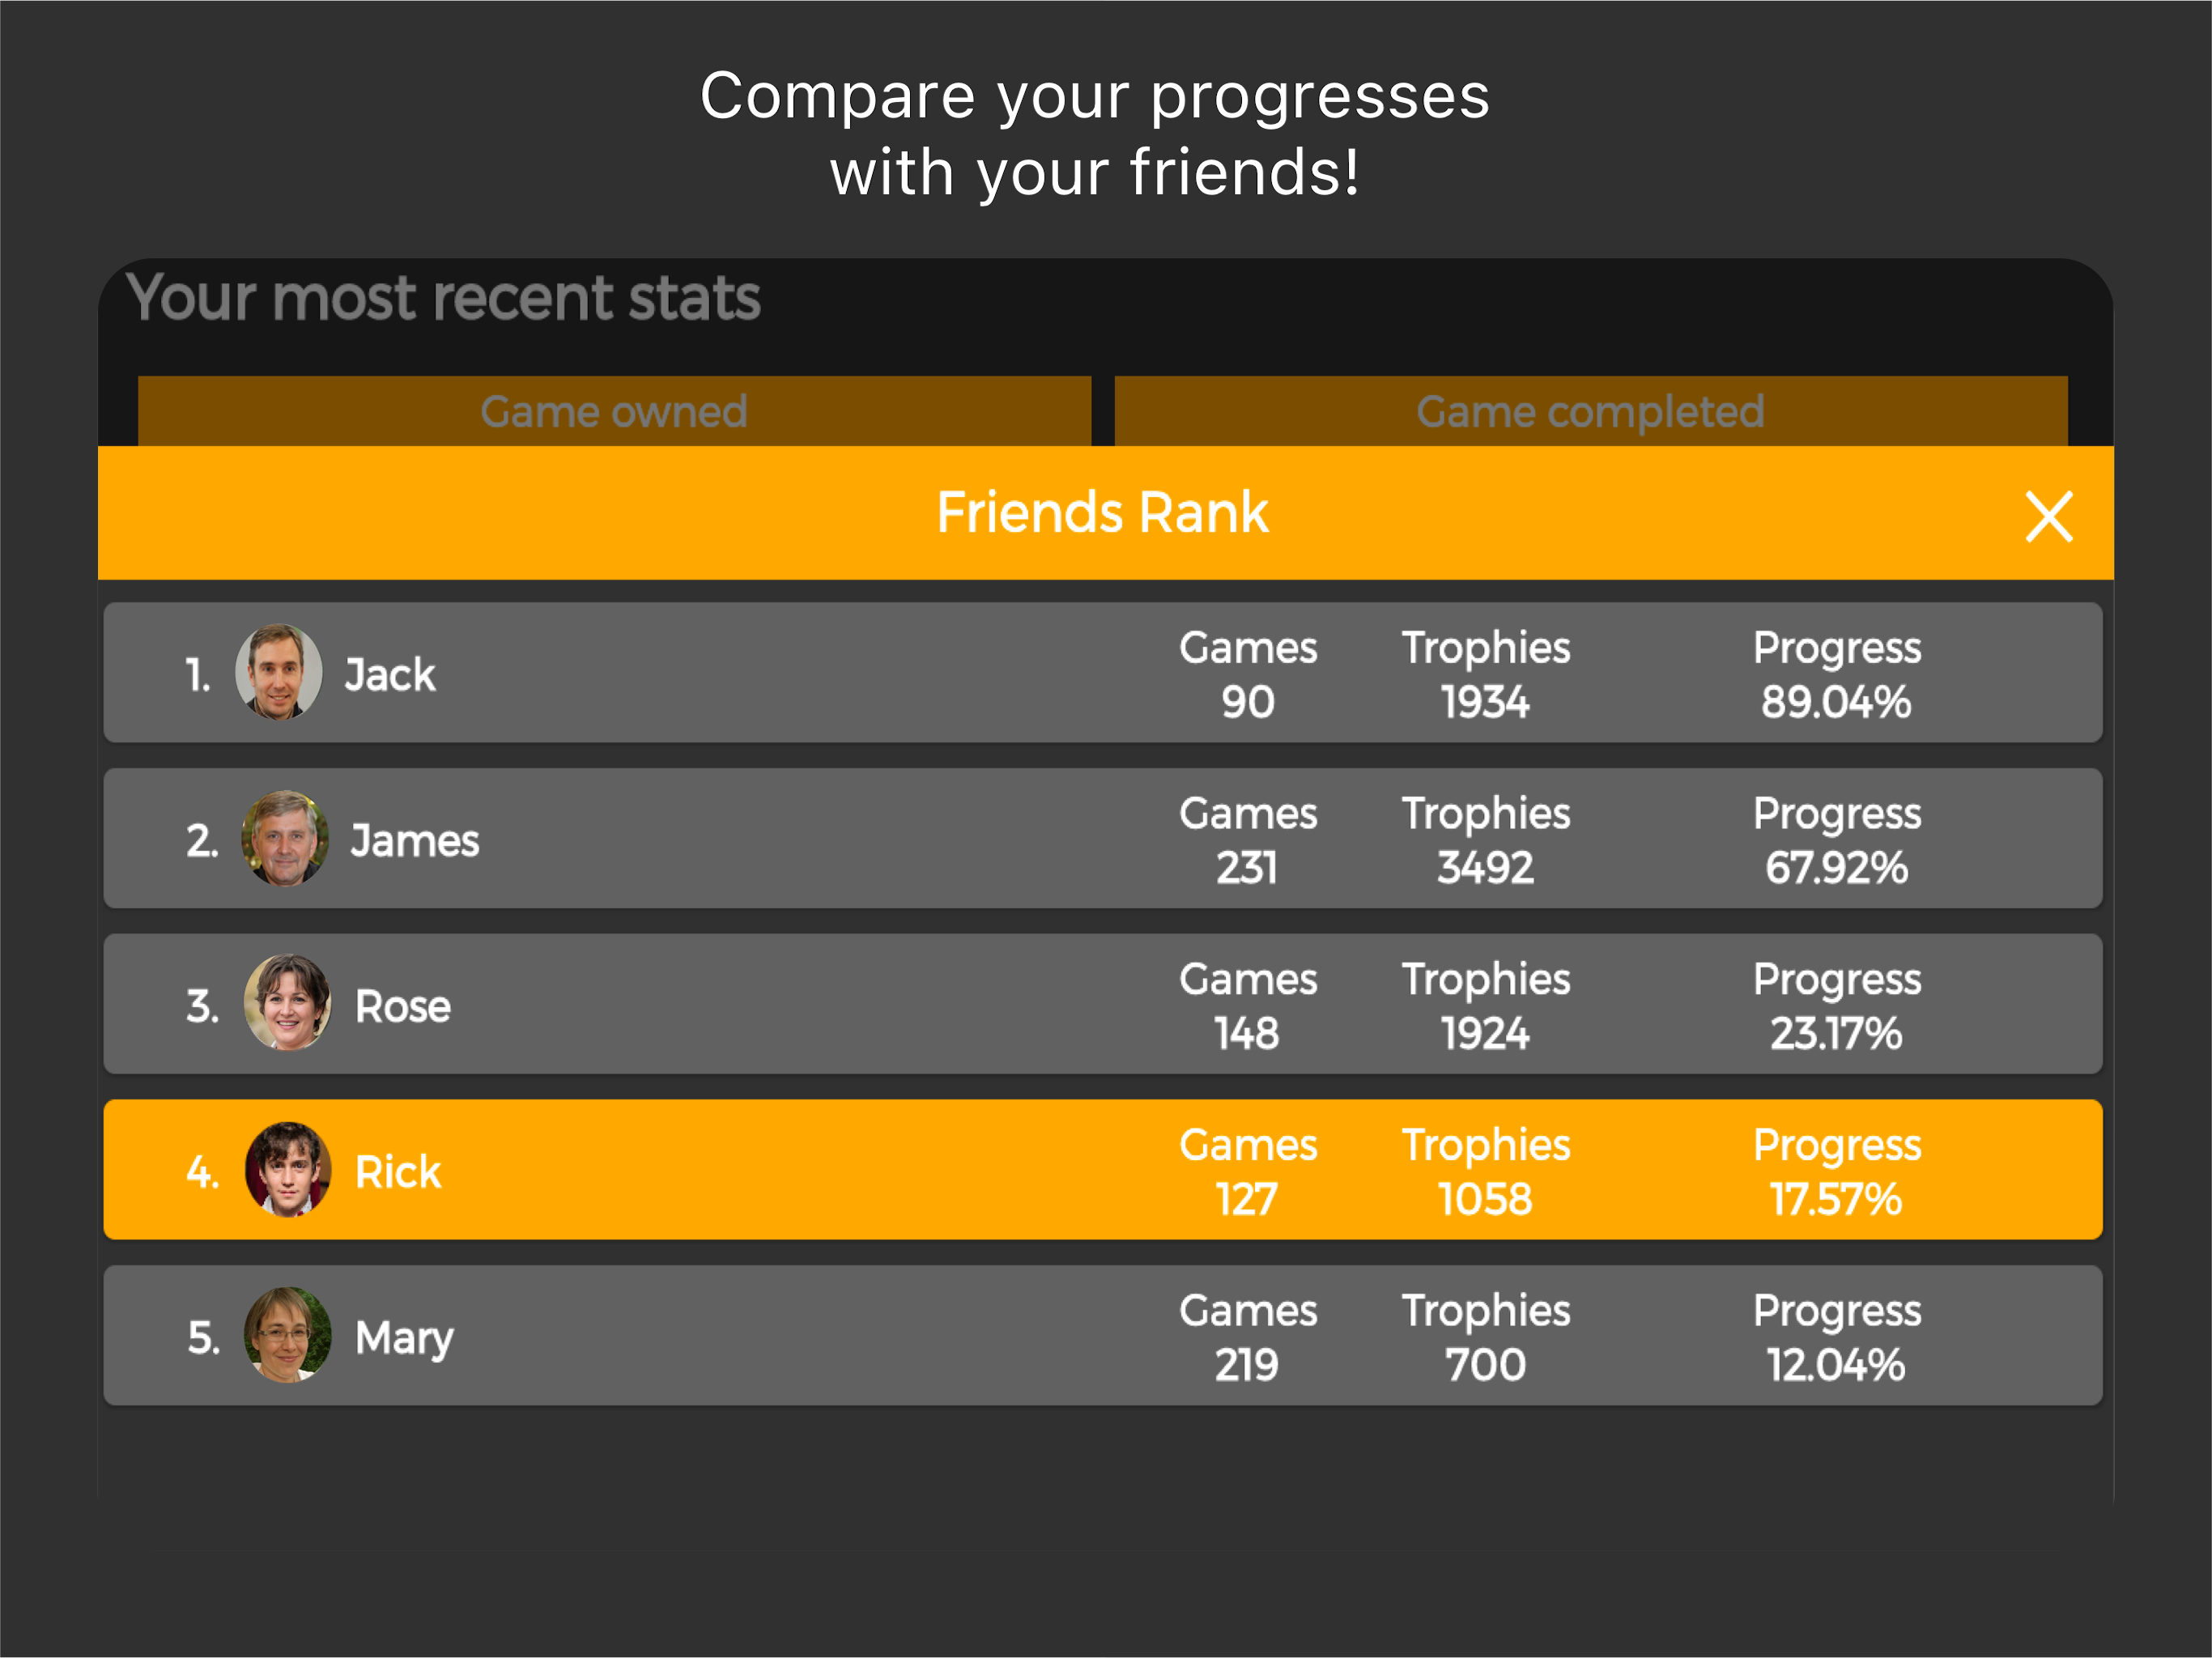Image resolution: width=2212 pixels, height=1658 pixels.
Task: Check Rose's games count of 148
Action: pos(1247,1034)
